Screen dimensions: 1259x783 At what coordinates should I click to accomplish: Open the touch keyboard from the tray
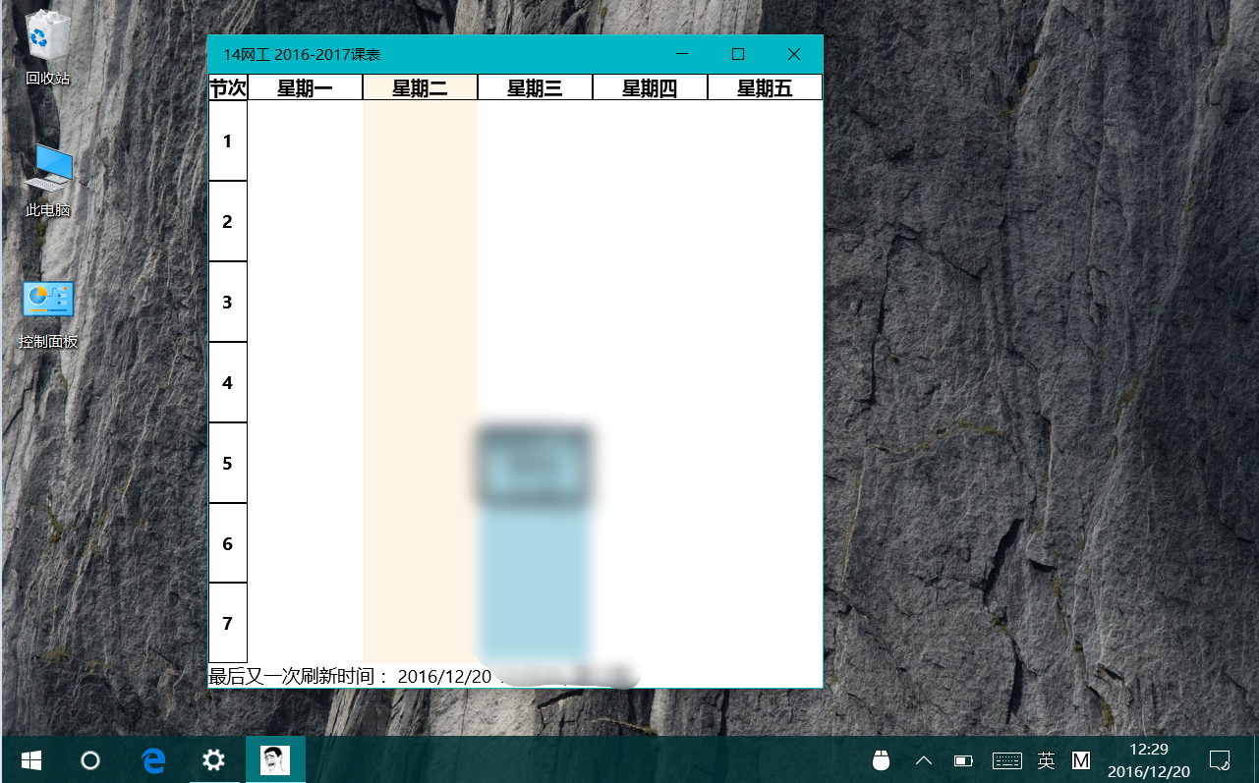[1007, 759]
